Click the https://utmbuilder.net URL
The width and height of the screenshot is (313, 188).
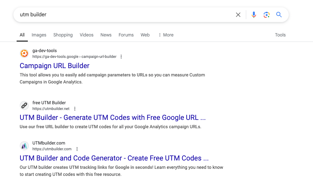pos(51,109)
